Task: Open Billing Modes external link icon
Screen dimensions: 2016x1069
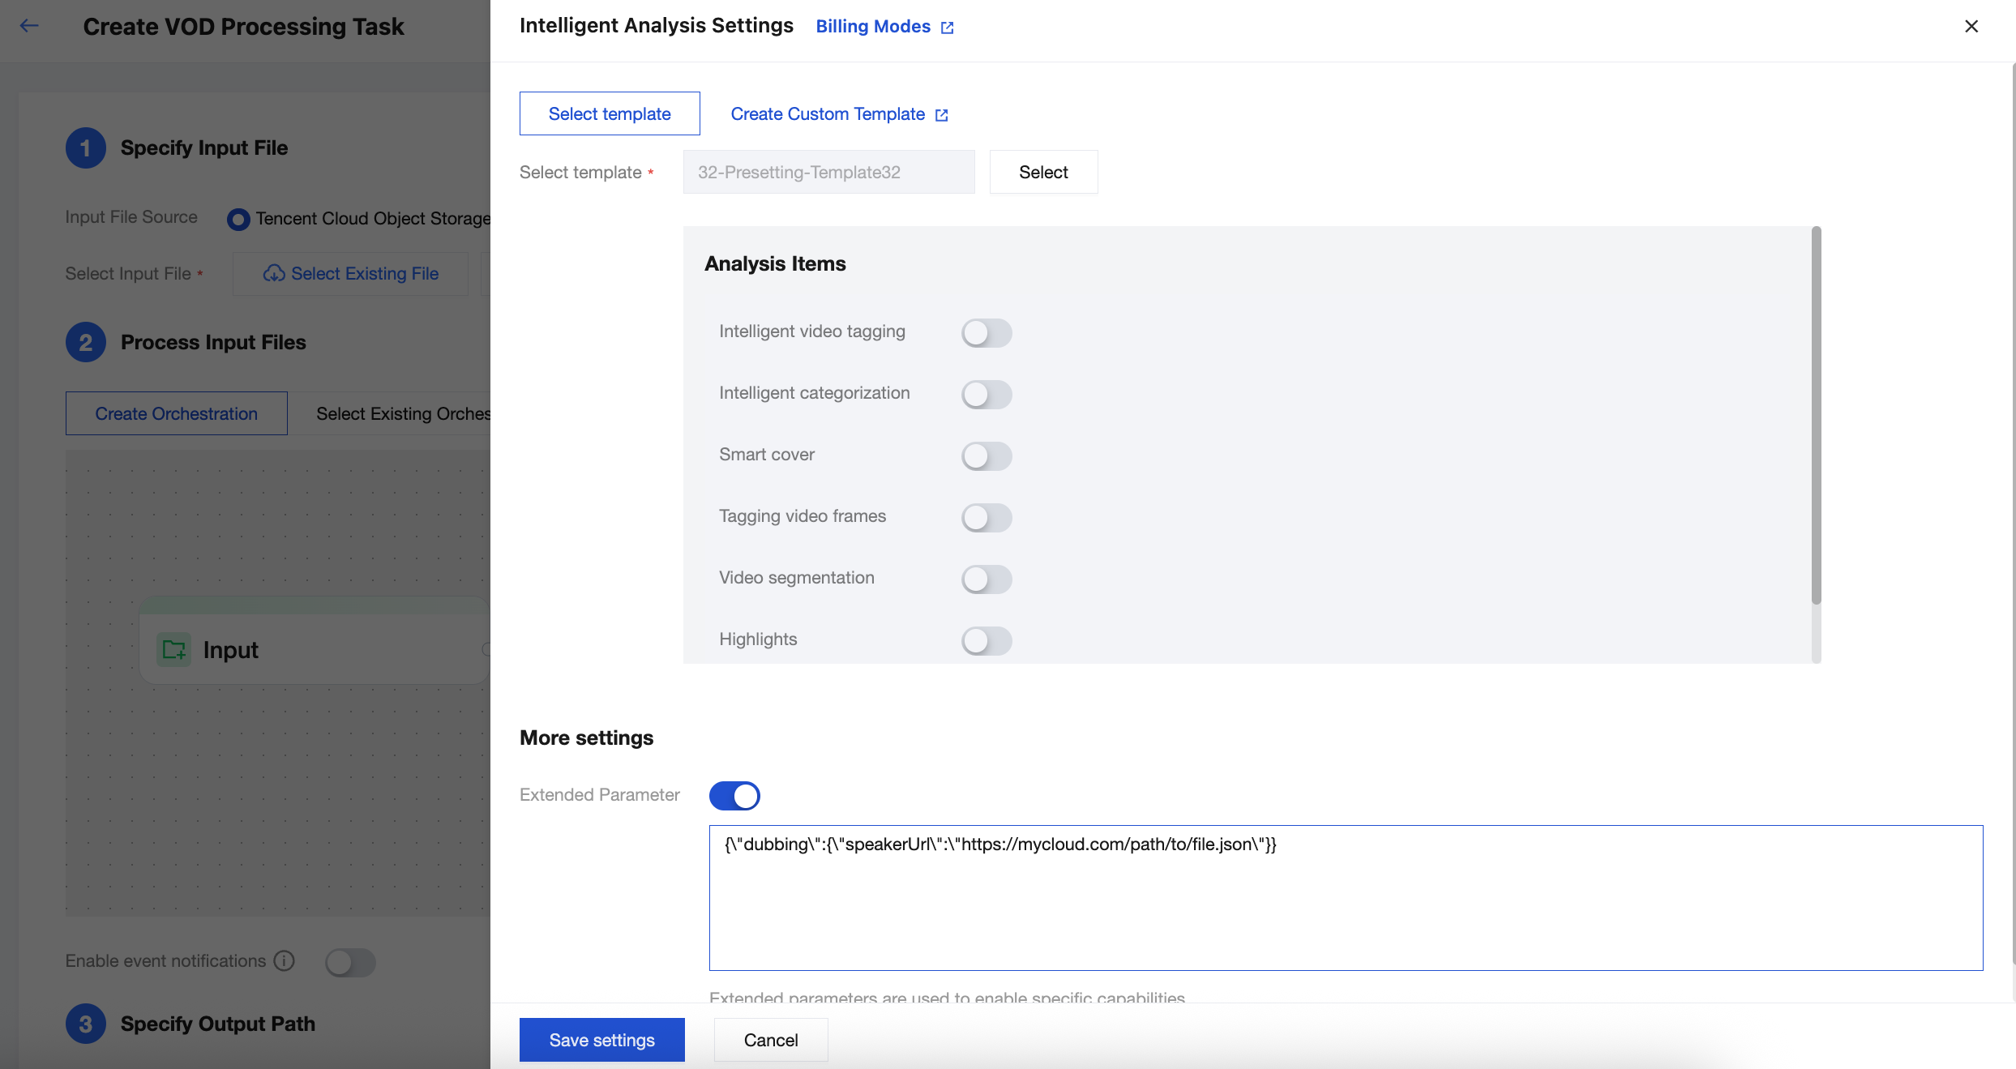Action: 947,28
